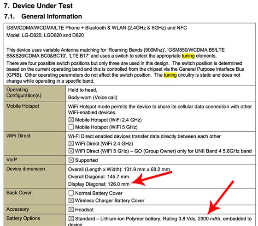Click the '(GPIB)' text in the paragraph

coord(14,75)
